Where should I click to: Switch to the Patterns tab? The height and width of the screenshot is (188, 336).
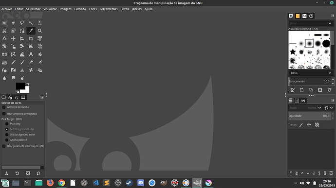coord(298,16)
